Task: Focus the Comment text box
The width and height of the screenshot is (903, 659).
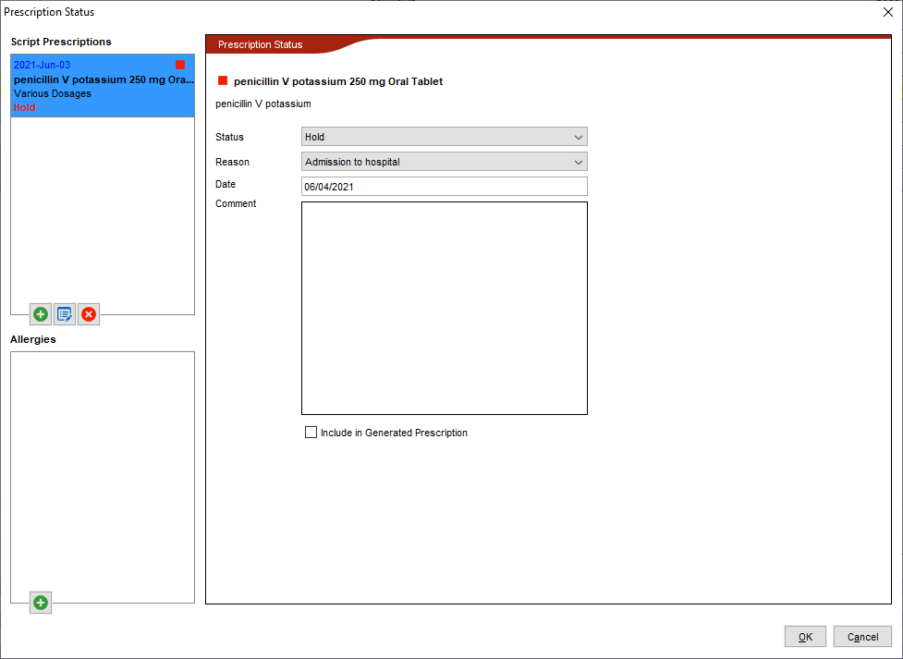Action: click(444, 308)
